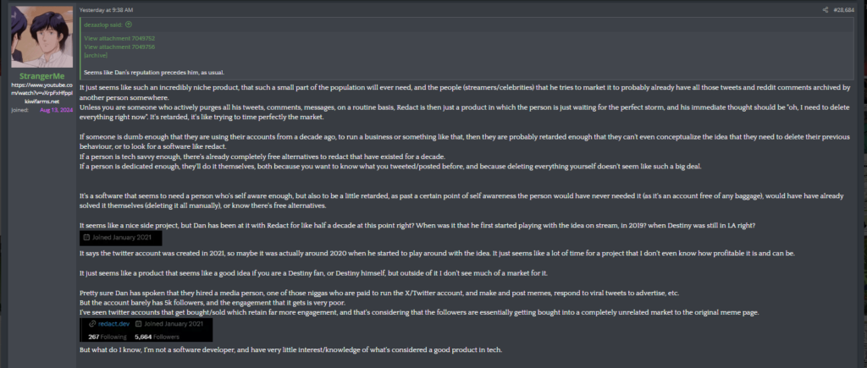Click quoted text 'Seems like Dan's reputation precedes him'
This screenshot has height=368, width=867.
(x=144, y=73)
